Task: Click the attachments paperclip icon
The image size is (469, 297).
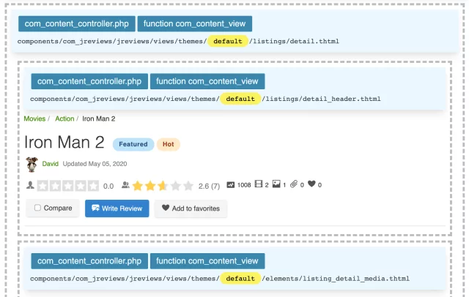Action: coord(294,185)
